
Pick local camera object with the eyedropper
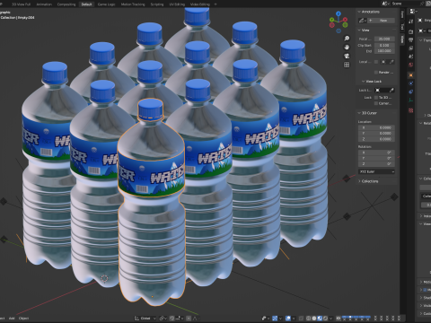click(391, 62)
